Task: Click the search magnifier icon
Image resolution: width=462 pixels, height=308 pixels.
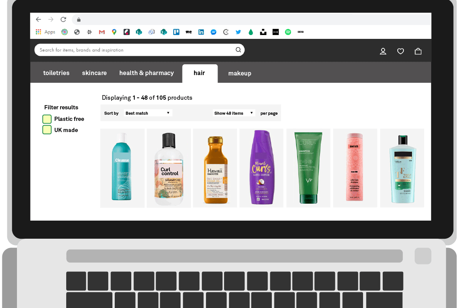Action: [x=238, y=50]
